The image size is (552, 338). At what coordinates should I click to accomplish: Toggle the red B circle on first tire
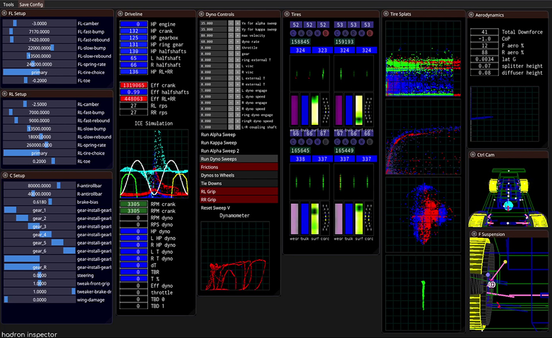click(325, 33)
